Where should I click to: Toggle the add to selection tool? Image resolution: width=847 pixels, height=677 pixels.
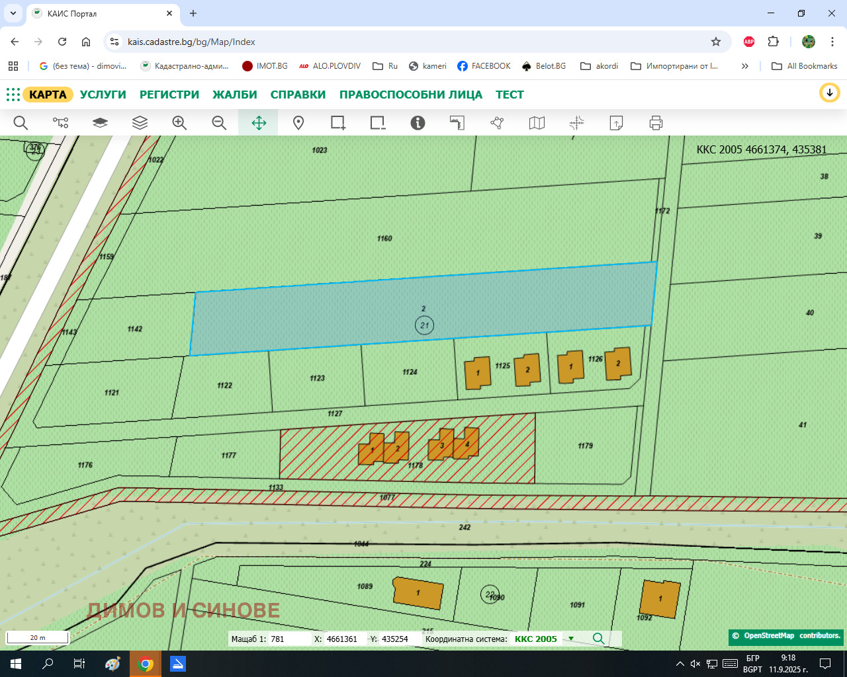(x=338, y=123)
